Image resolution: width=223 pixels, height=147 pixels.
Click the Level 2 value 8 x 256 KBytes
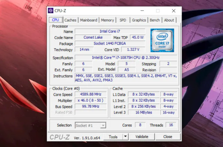pyautogui.click(x=143, y=106)
